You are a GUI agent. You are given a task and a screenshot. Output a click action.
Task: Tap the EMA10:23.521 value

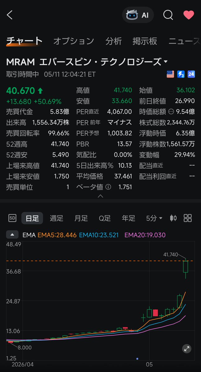click(x=99, y=235)
